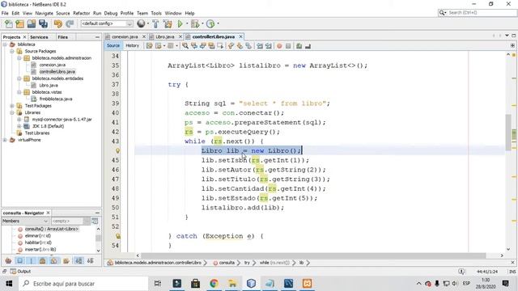Click the controllerLibro breadcrumb path
The image size is (518, 291).
[x=158, y=263]
